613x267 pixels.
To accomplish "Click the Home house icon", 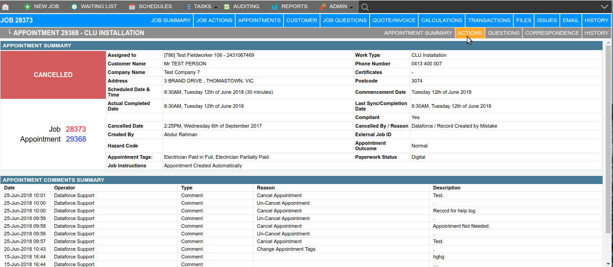I will point(5,7).
